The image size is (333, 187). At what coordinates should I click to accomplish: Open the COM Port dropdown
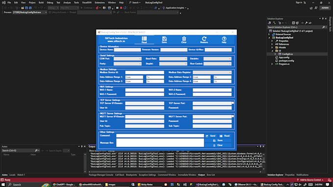pos(127,59)
